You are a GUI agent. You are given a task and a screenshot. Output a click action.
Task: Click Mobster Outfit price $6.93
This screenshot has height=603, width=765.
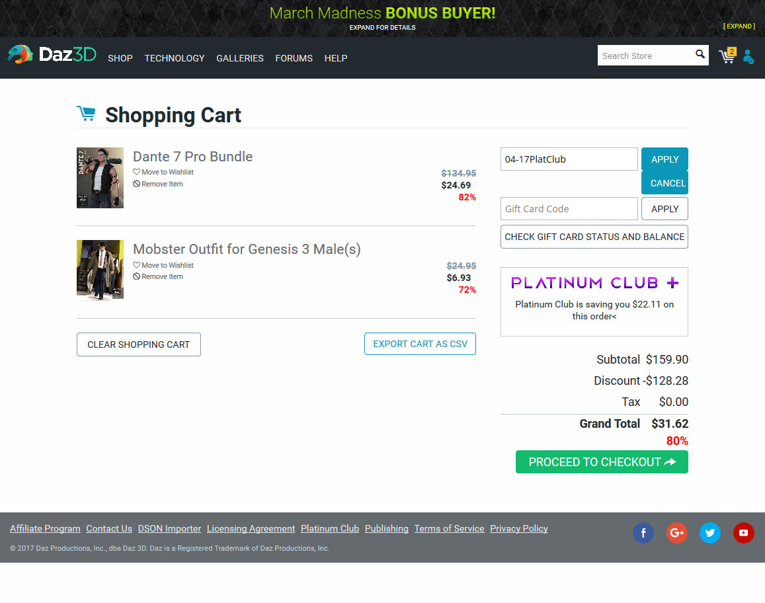459,278
